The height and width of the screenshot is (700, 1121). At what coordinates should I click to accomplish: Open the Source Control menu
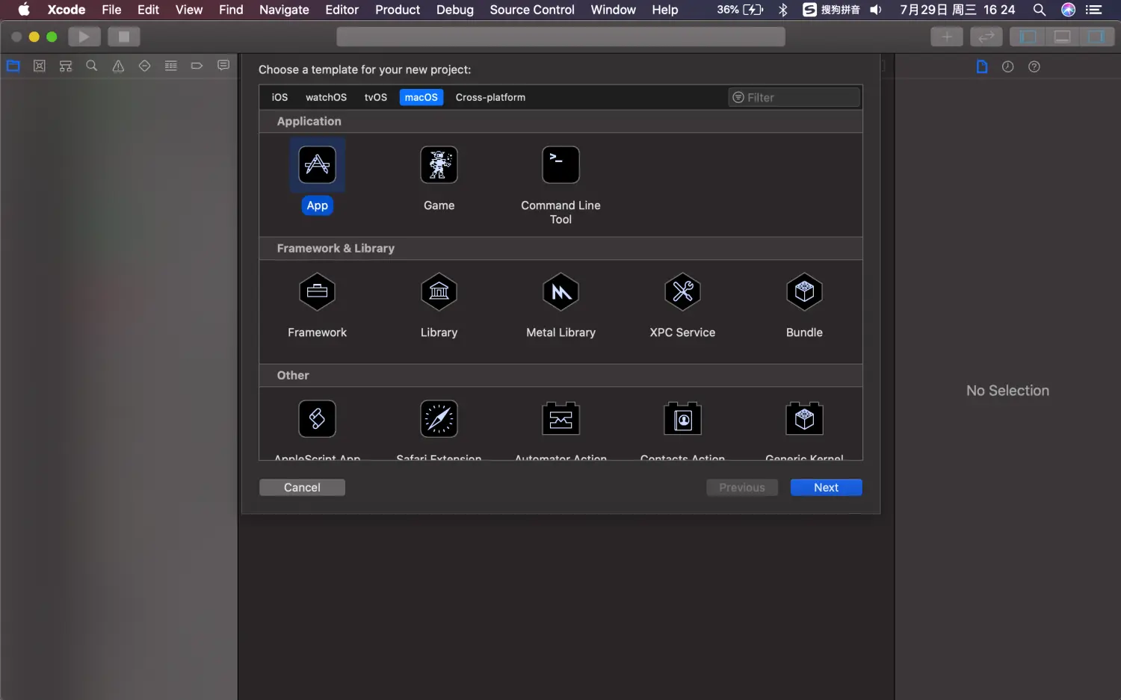click(532, 10)
